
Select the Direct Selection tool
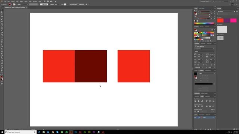pos(2,12)
